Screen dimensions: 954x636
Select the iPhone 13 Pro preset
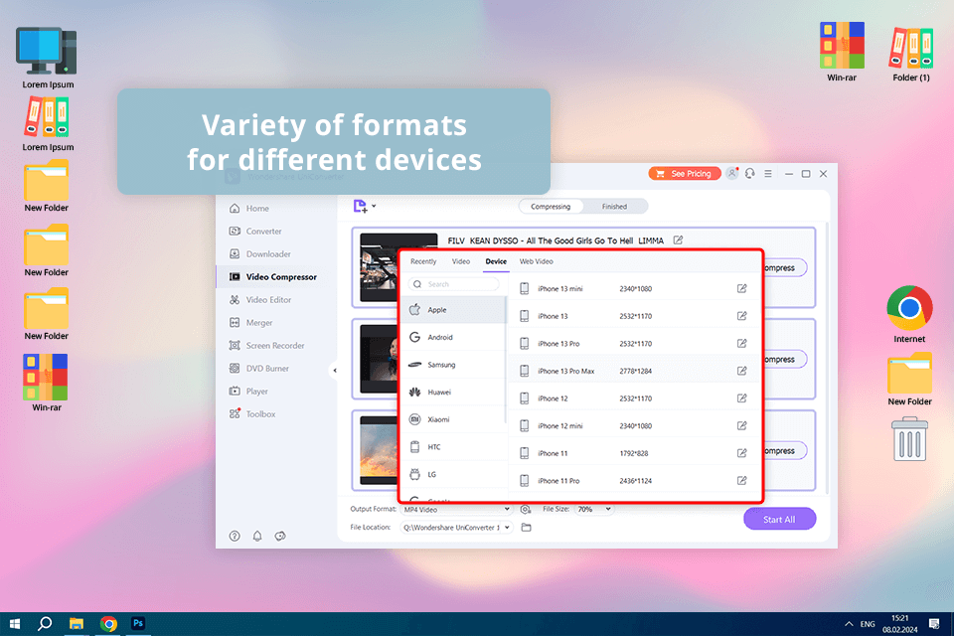[x=634, y=343]
